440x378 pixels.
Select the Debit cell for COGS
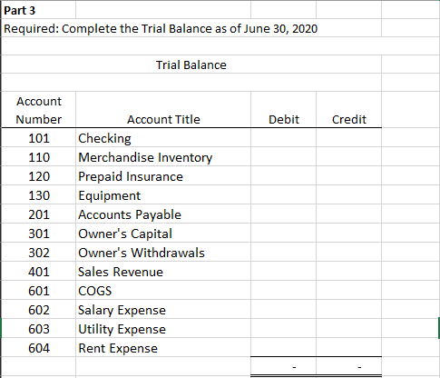284,291
